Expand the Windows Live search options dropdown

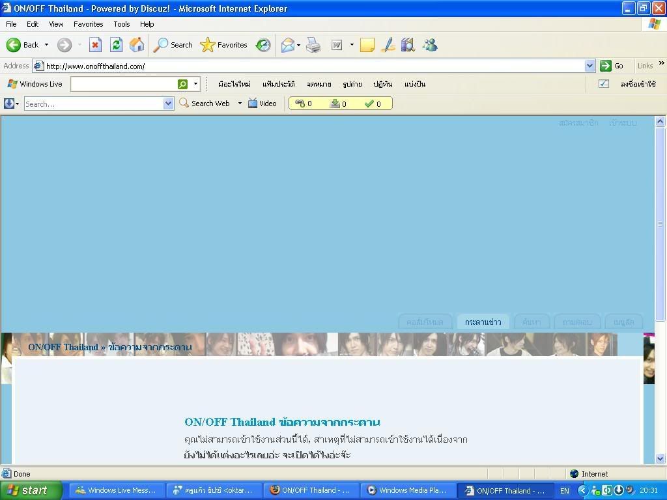tap(195, 84)
